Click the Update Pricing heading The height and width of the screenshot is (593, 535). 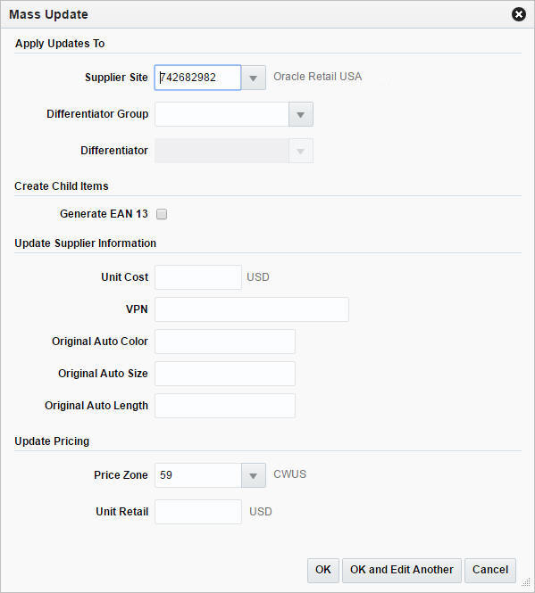tap(52, 441)
